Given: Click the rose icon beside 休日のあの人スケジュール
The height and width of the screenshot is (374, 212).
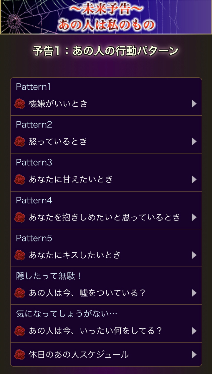Looking at the screenshot, I should 20,354.
